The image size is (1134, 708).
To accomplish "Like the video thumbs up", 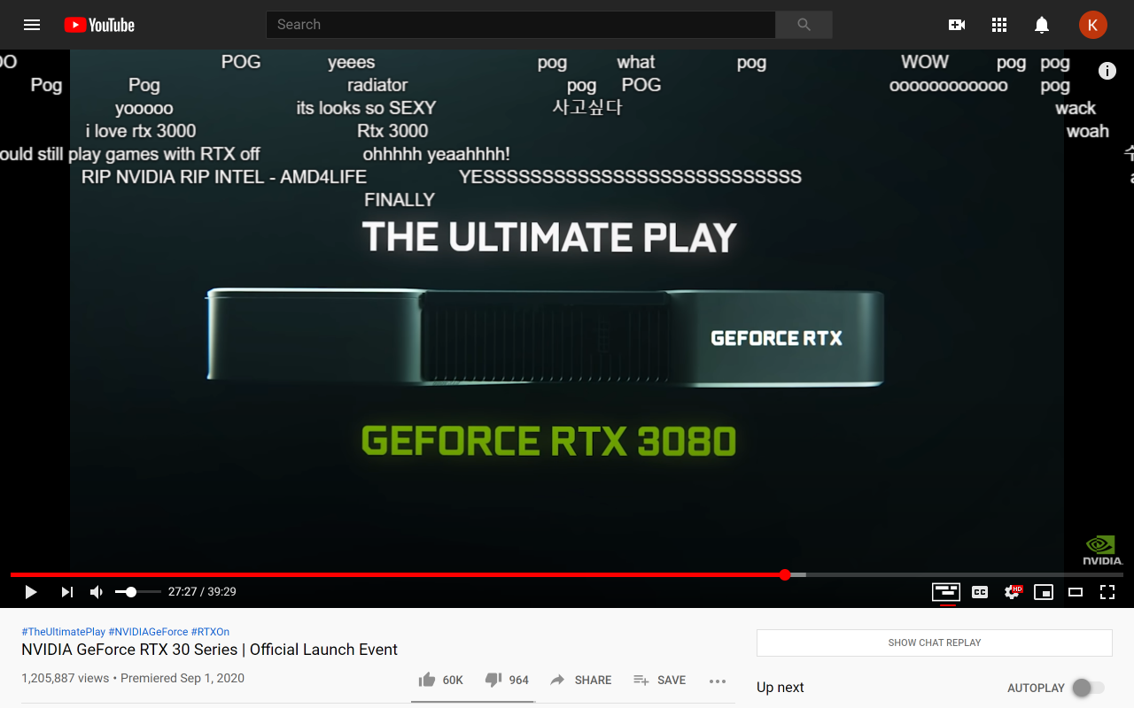I will click(x=441, y=680).
